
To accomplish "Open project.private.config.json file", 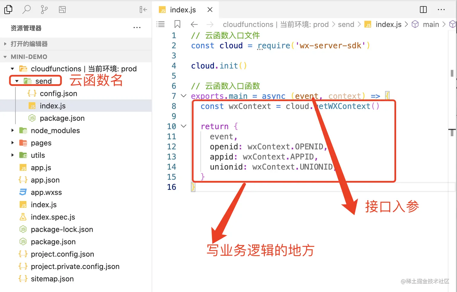I will coord(76,267).
